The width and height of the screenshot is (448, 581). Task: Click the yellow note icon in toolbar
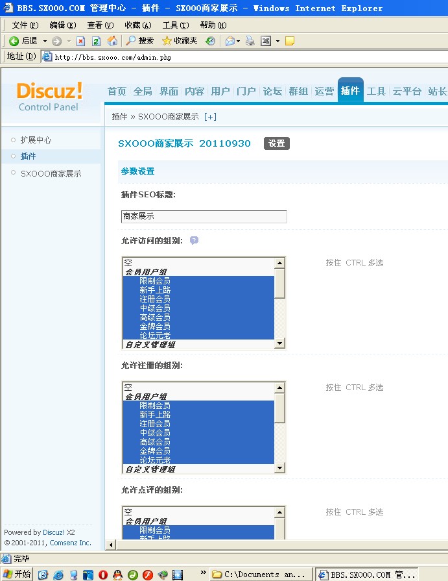290,41
